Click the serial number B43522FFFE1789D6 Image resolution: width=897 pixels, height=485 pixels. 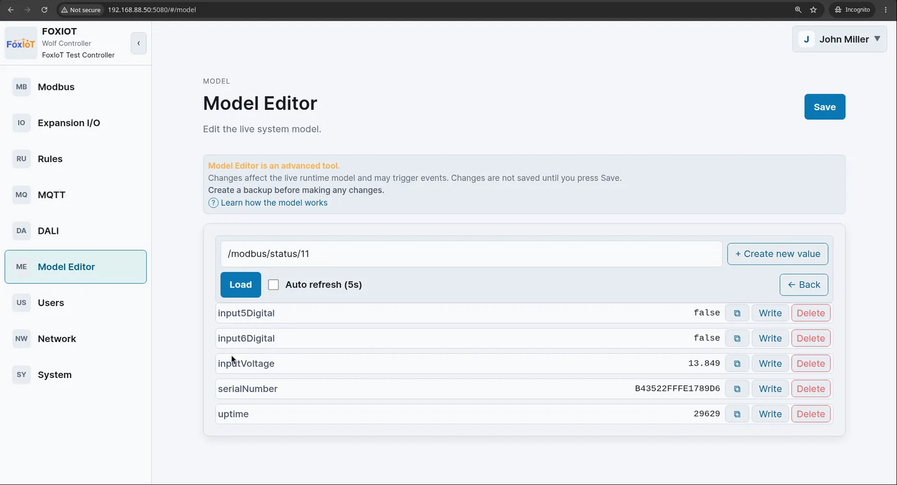[677, 389]
